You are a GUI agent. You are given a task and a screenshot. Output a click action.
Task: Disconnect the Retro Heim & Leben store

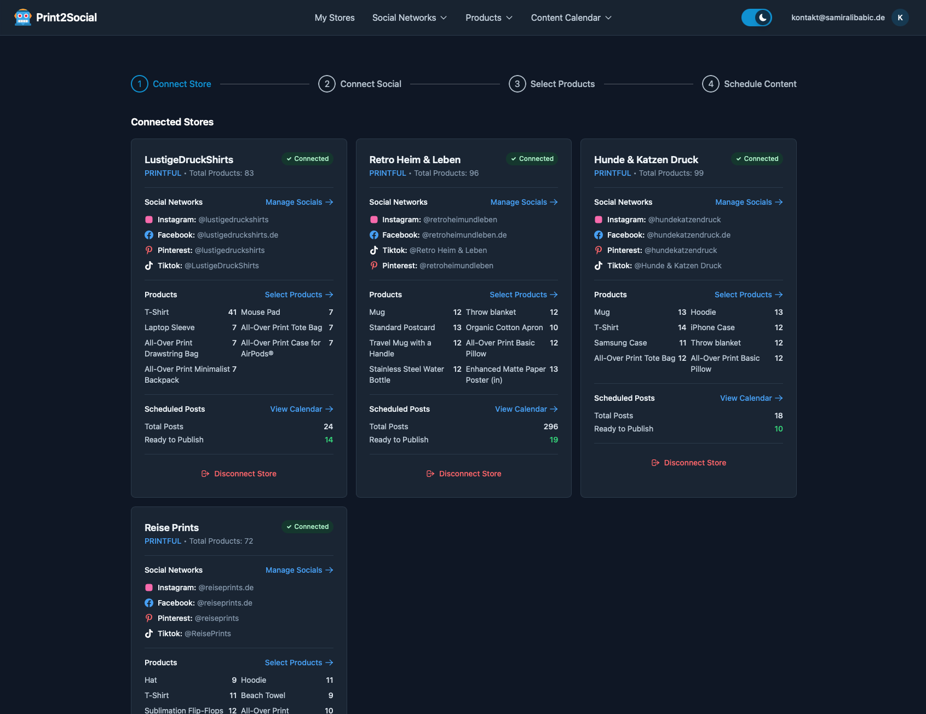[463, 473]
